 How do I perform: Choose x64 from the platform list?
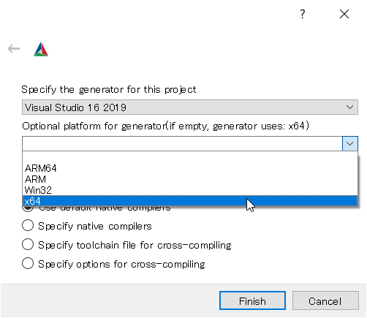pyautogui.click(x=190, y=201)
